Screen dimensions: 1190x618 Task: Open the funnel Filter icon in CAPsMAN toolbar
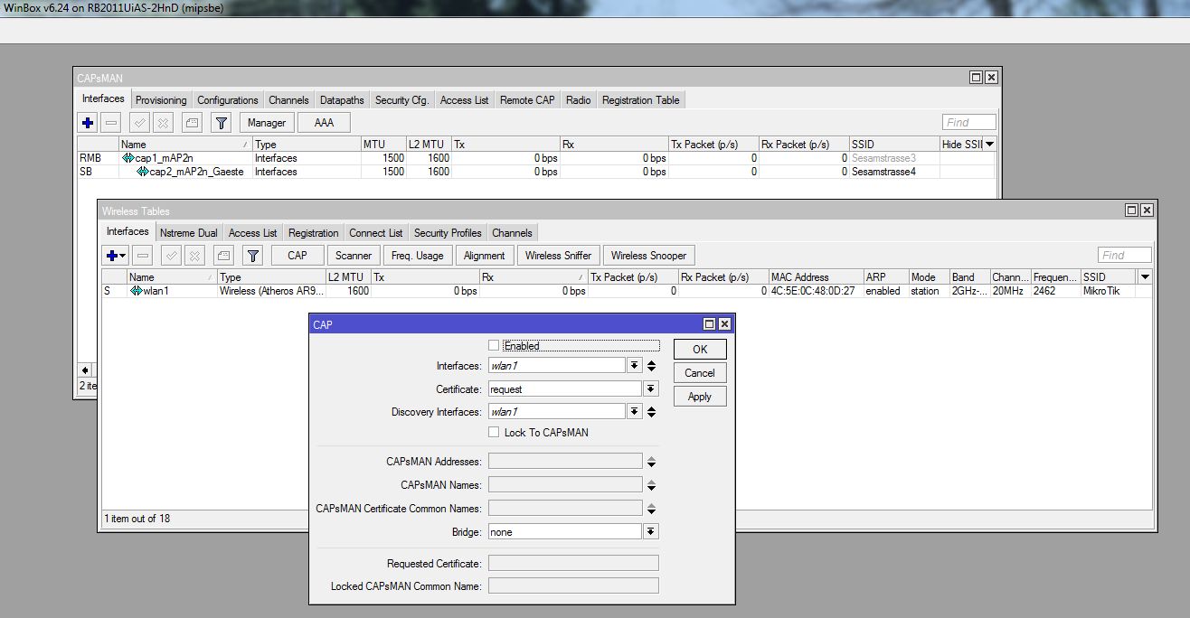222,123
